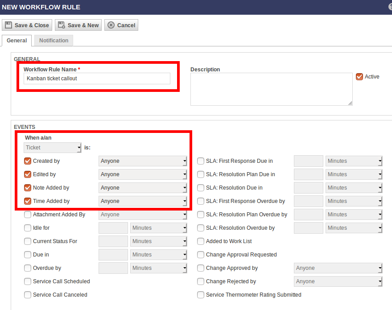
Task: Expand the Edited by Anyone dropdown
Action: [x=143, y=174]
